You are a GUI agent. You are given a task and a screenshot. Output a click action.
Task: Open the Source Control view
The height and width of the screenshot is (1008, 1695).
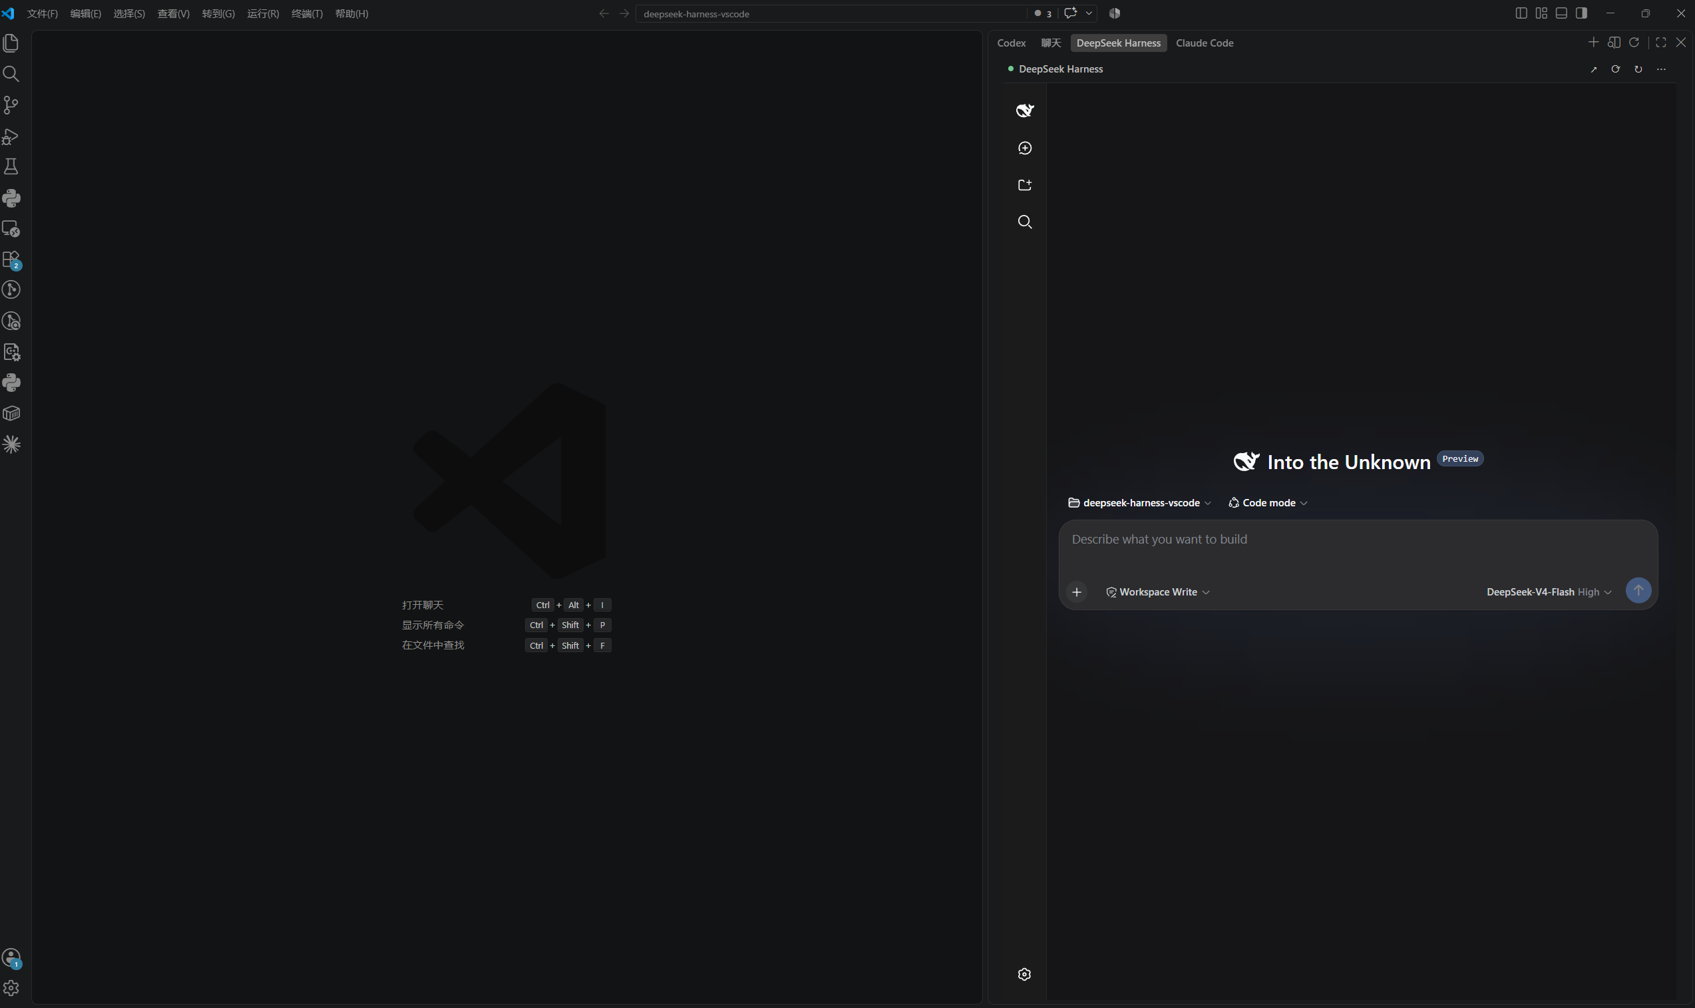(x=11, y=104)
